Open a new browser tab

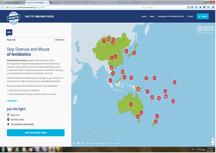[x=51, y=2]
